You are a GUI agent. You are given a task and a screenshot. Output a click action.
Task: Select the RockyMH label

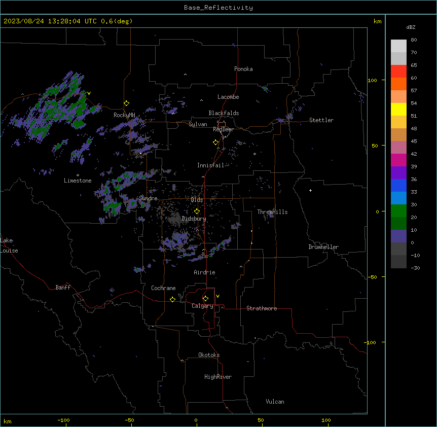(124, 115)
